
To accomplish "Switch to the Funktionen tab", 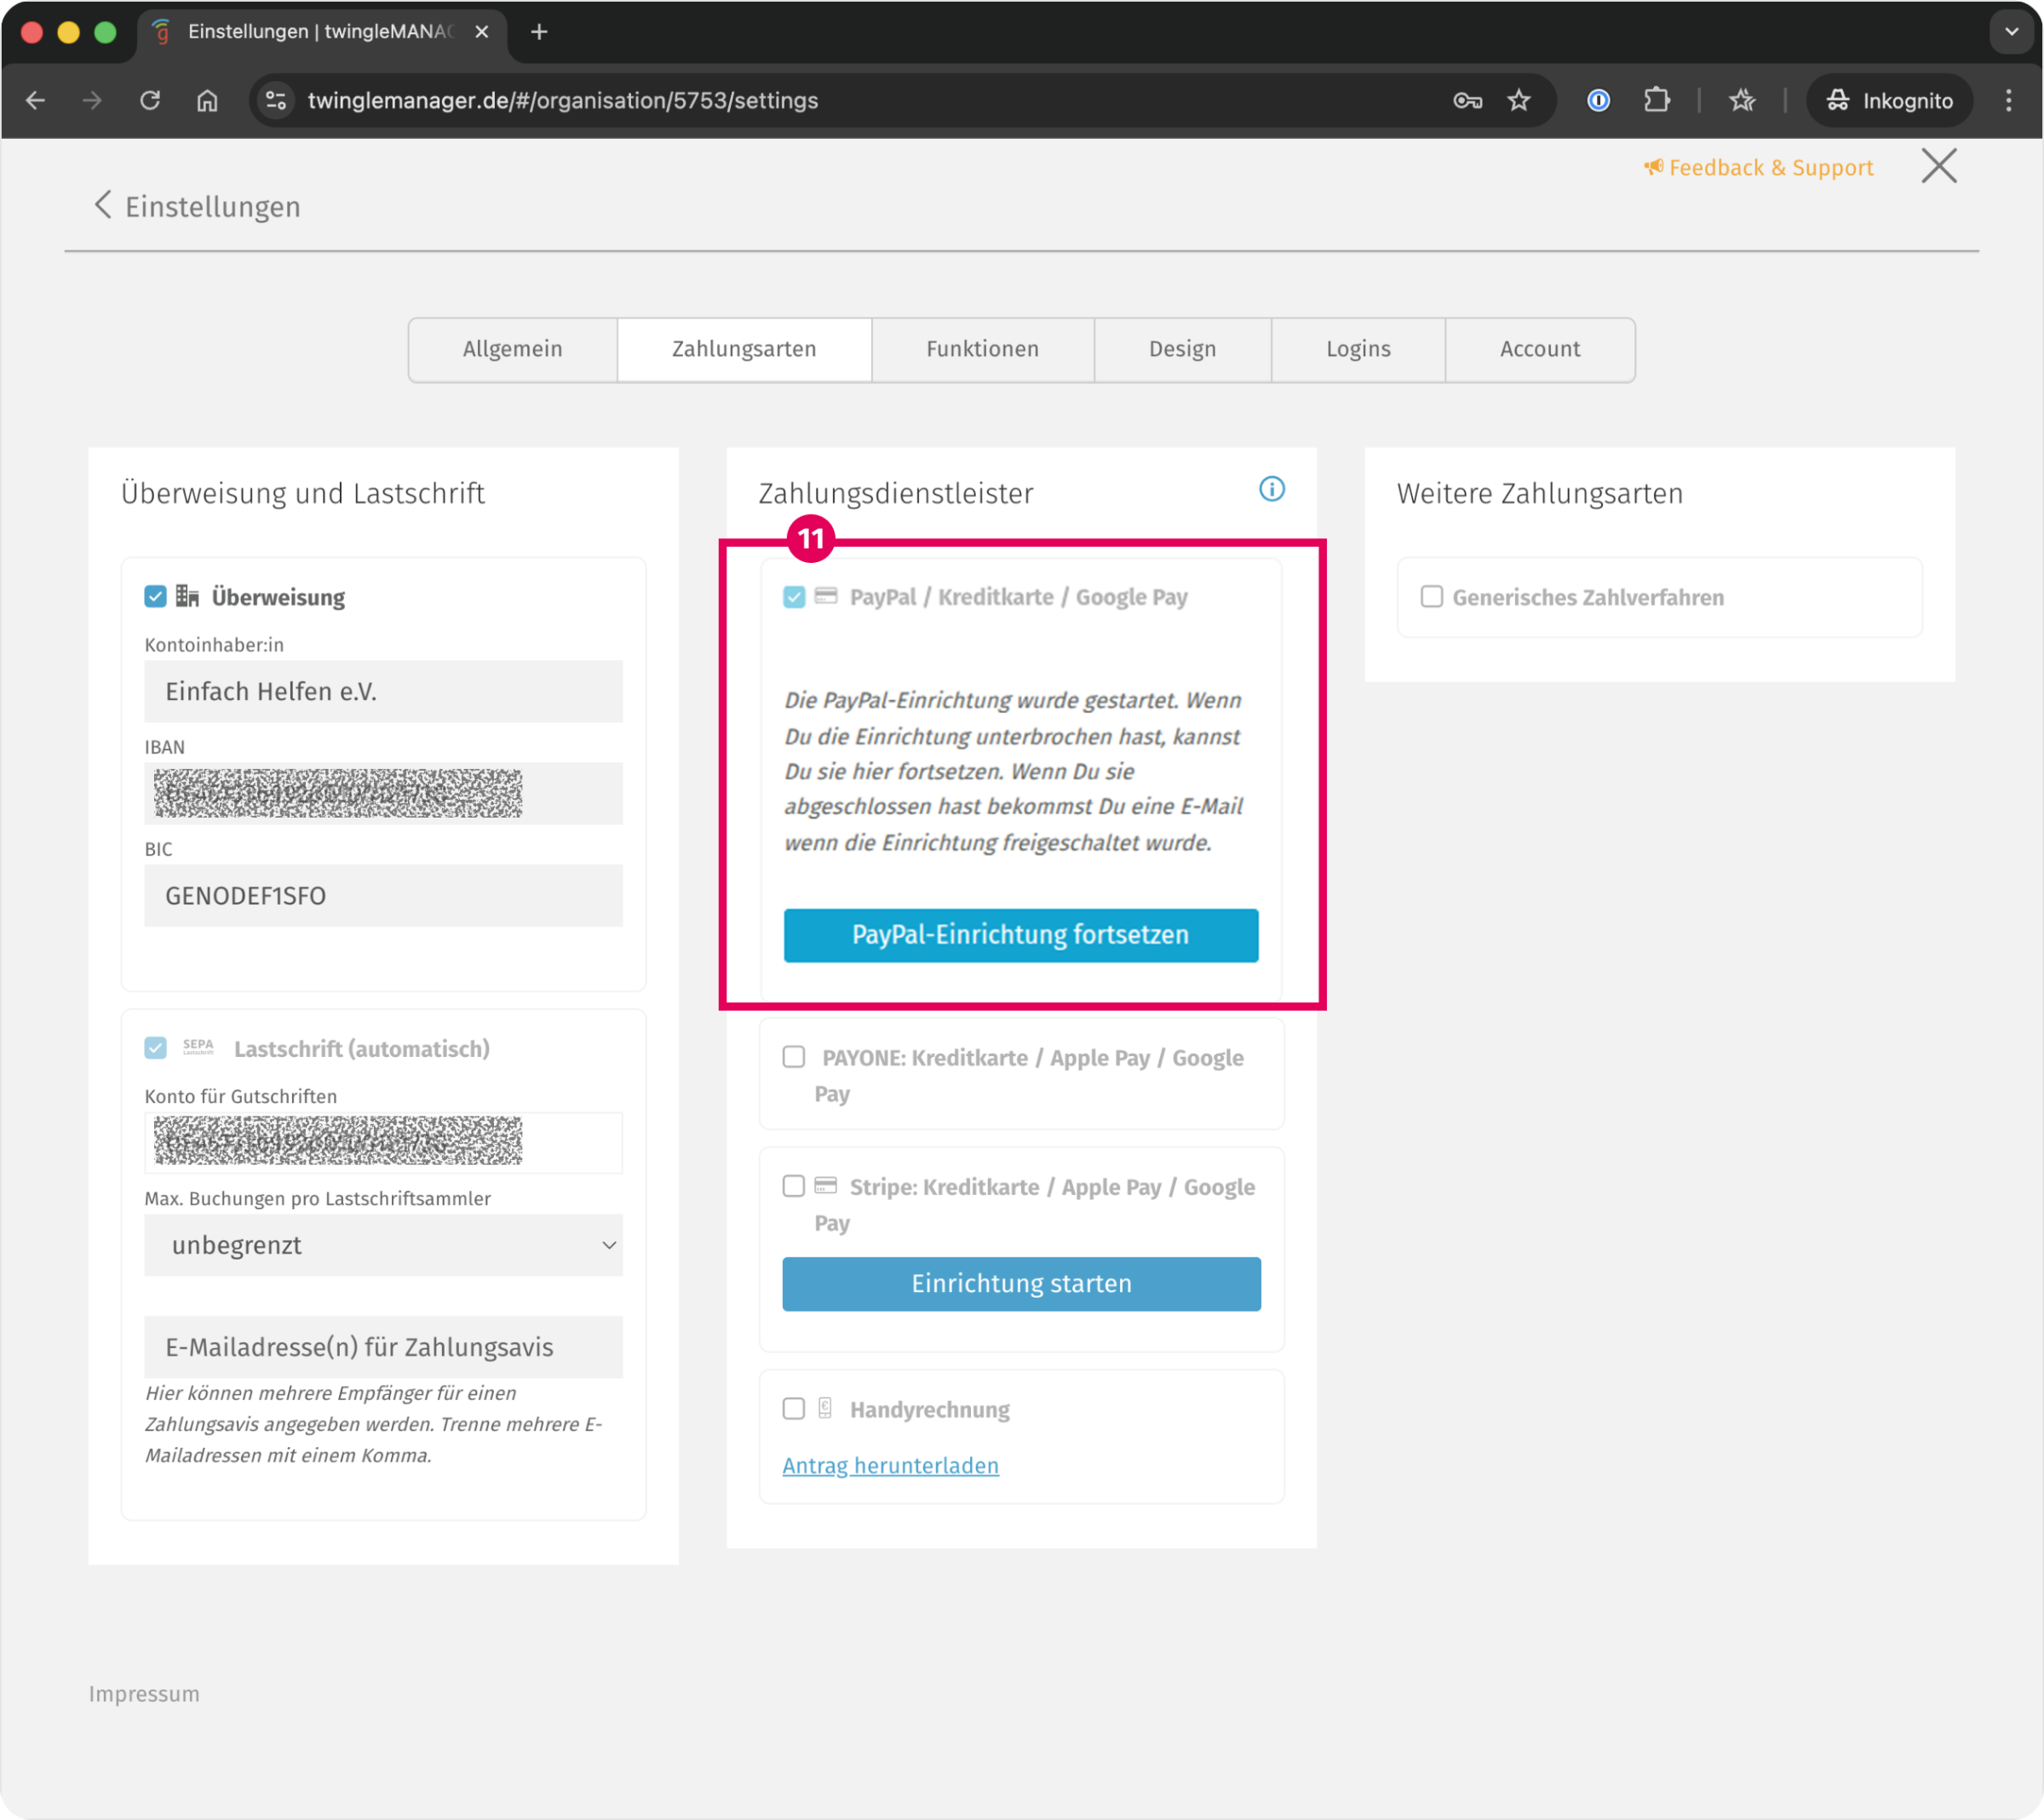I will [982, 349].
